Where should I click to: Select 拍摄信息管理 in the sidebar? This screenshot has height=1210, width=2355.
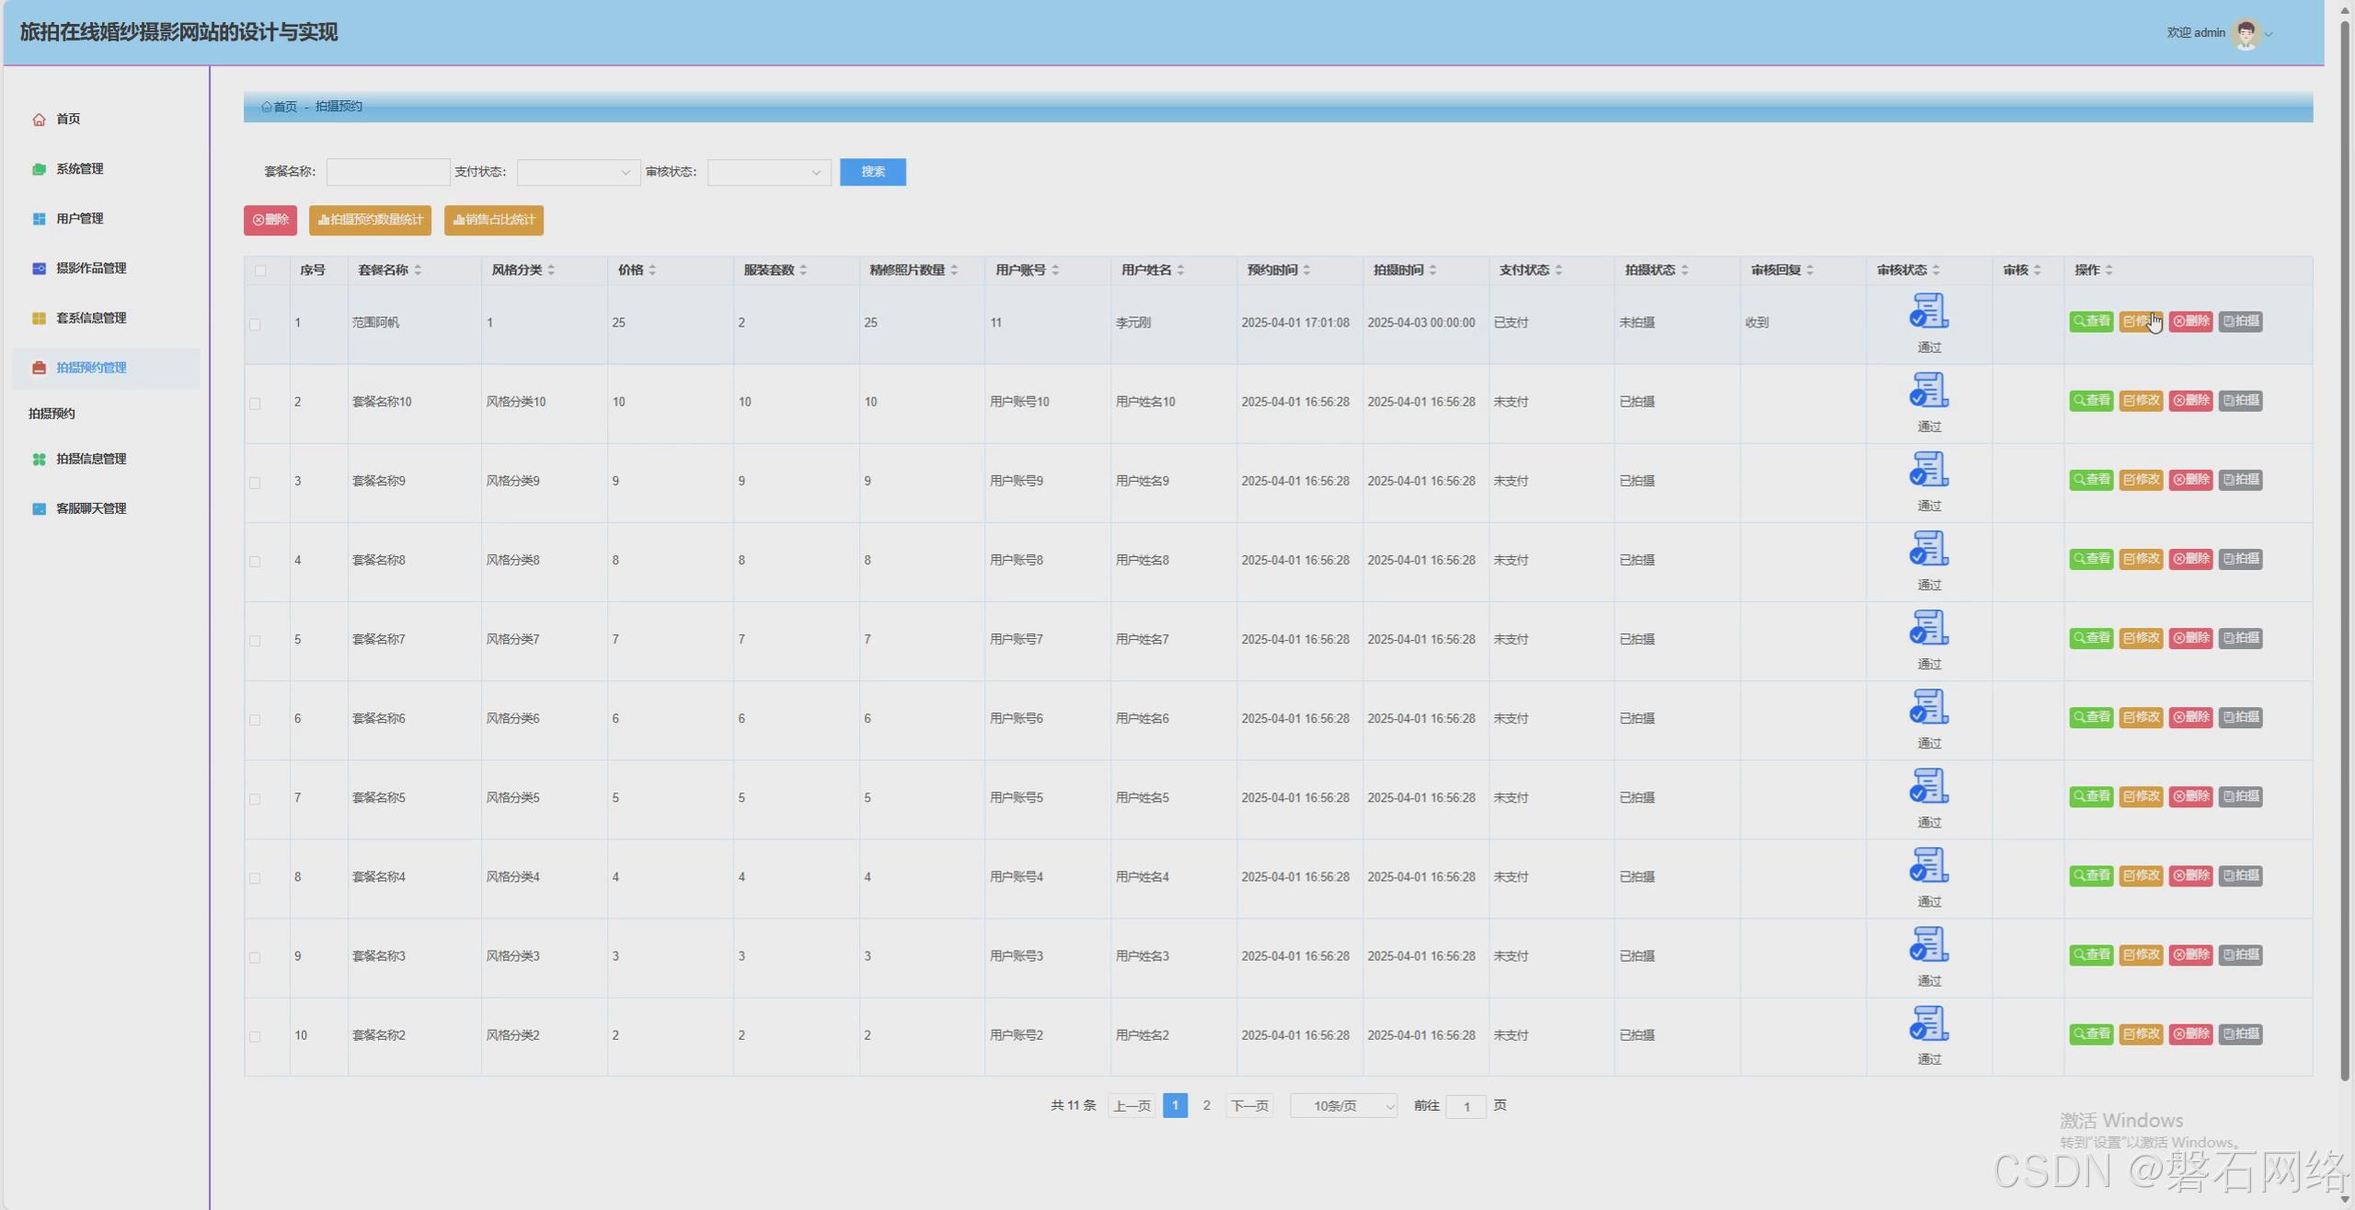coord(91,459)
